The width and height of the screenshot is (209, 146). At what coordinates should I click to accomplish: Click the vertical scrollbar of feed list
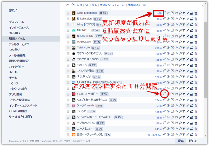point(205,60)
